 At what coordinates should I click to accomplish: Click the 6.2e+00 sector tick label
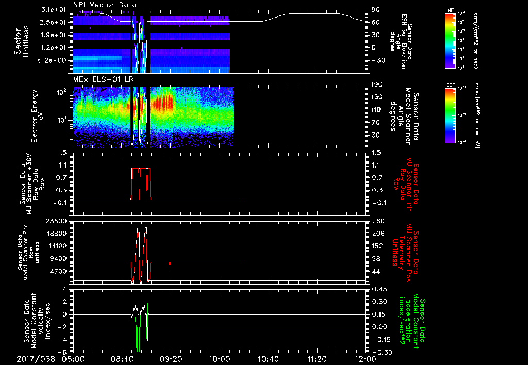coord(52,60)
